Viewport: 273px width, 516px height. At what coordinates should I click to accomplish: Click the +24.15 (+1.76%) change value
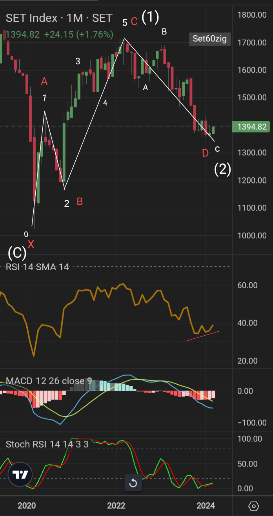pyautogui.click(x=78, y=35)
